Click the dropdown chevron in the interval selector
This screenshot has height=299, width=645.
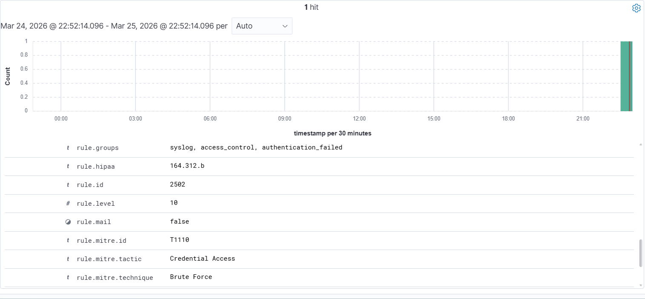coord(285,26)
